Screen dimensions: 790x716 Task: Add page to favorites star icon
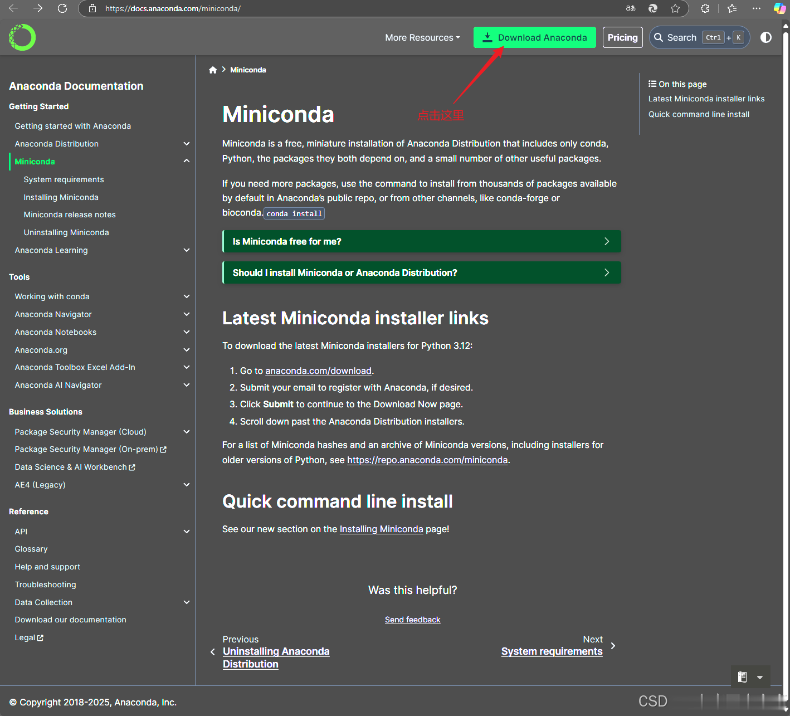click(675, 8)
